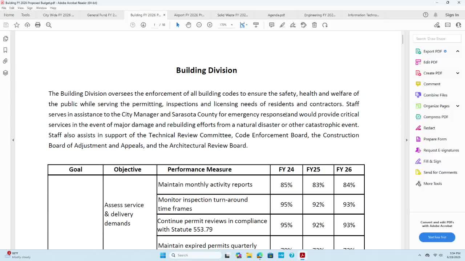Collapse right tools pane arrow
Image resolution: width=465 pixels, height=261 pixels.
[x=407, y=140]
